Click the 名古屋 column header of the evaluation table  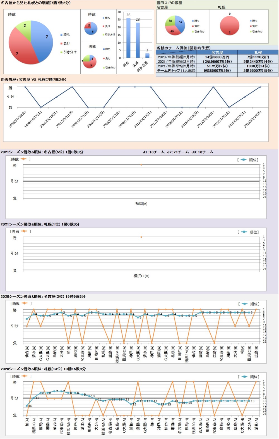pos(217,53)
